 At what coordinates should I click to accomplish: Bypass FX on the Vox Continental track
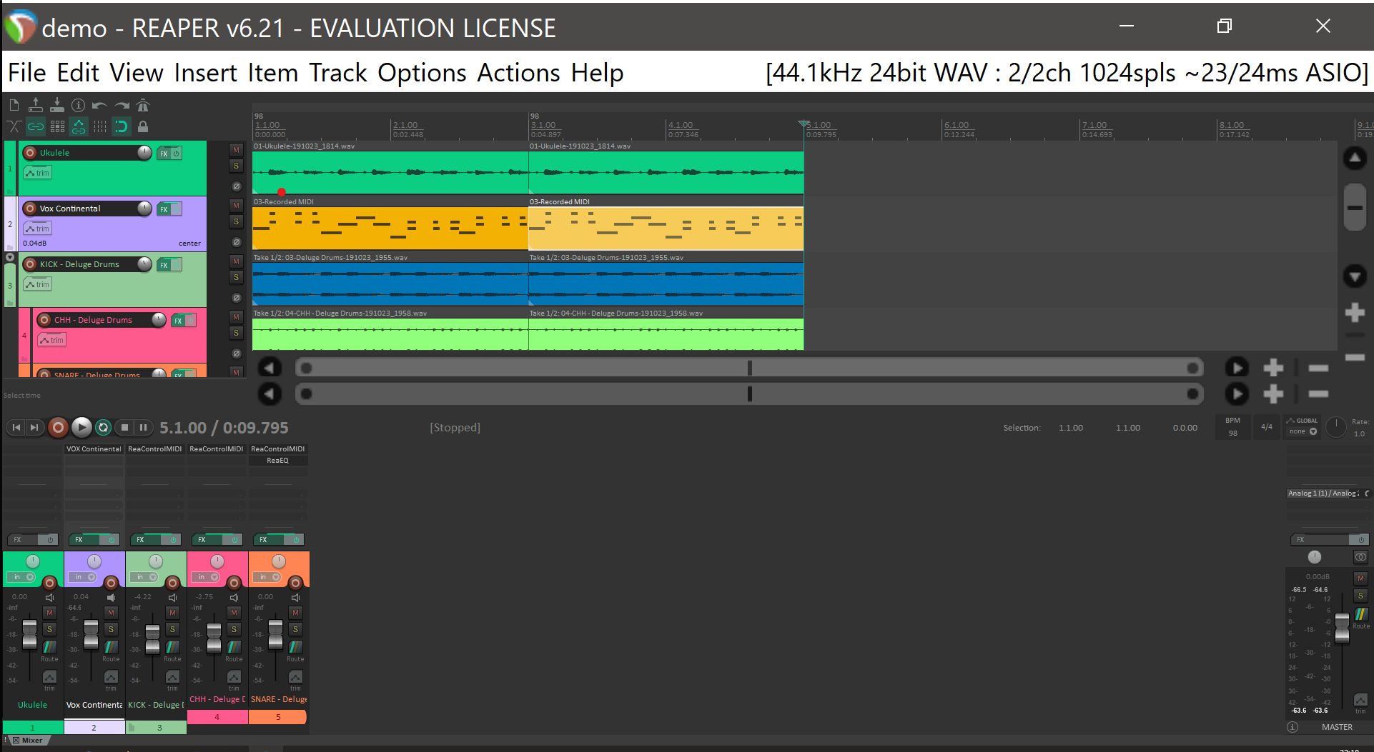176,209
